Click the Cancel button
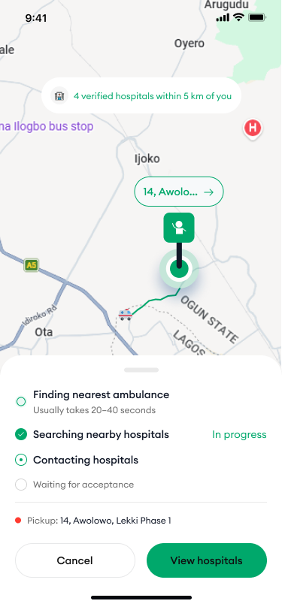The height and width of the screenshot is (610, 282). click(74, 560)
